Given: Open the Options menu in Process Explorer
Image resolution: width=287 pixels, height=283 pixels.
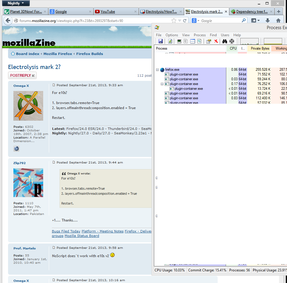Looking at the screenshot, I should pos(172,35).
